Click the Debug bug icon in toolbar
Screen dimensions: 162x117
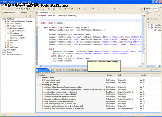coord(17,8)
